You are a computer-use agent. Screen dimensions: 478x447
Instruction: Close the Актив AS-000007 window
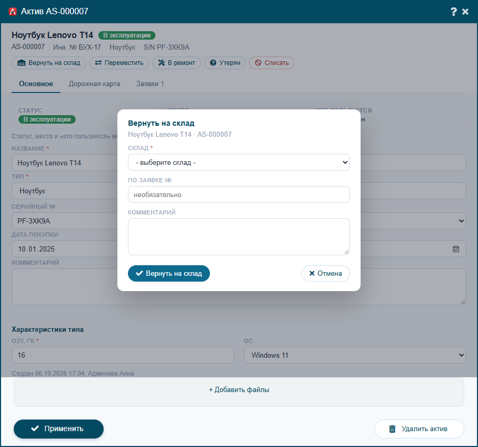(465, 12)
